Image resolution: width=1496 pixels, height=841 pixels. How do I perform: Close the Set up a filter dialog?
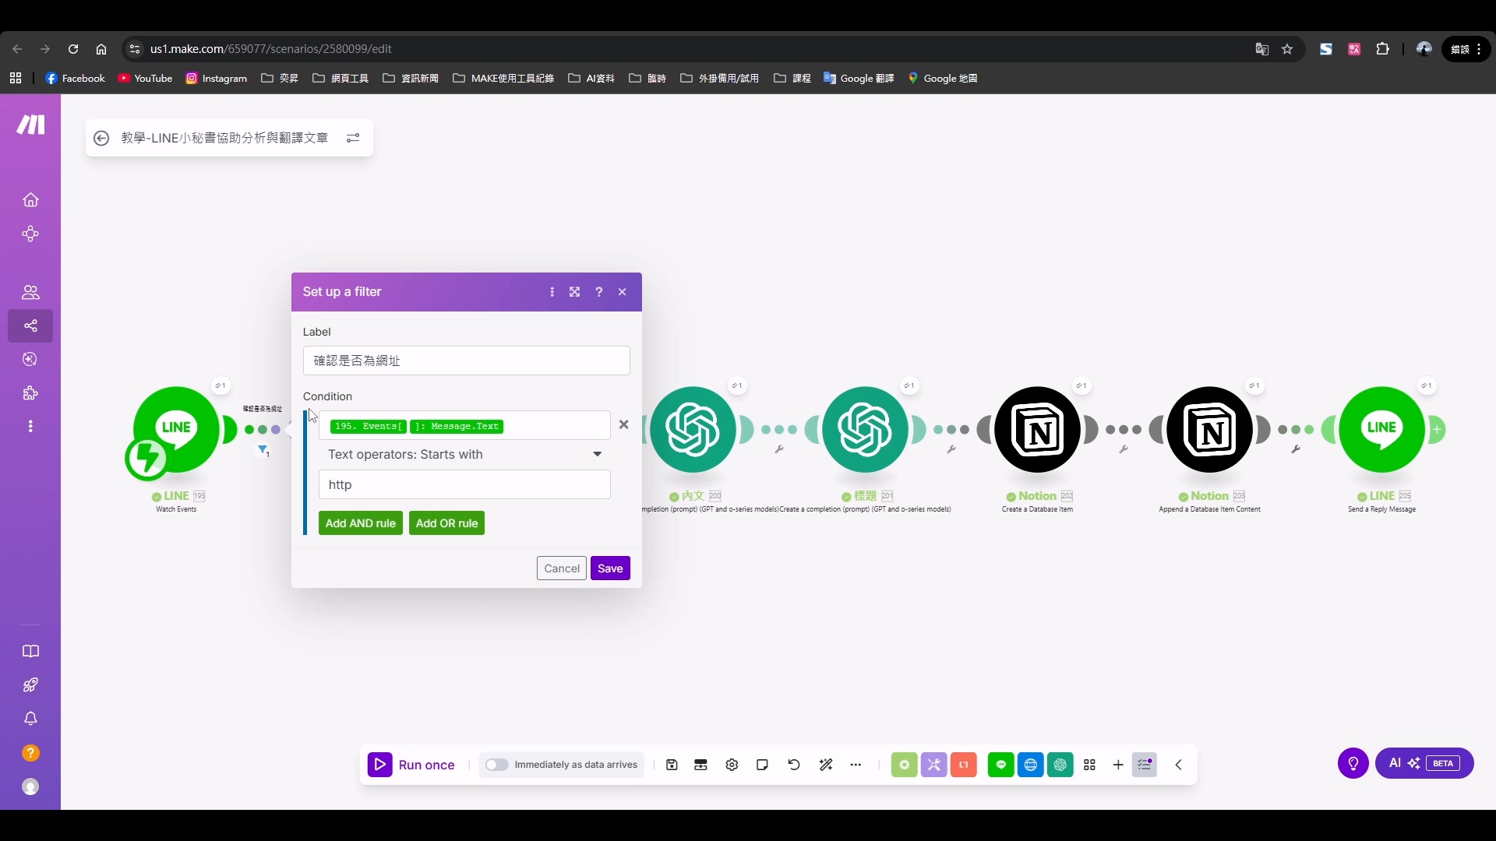tap(623, 292)
